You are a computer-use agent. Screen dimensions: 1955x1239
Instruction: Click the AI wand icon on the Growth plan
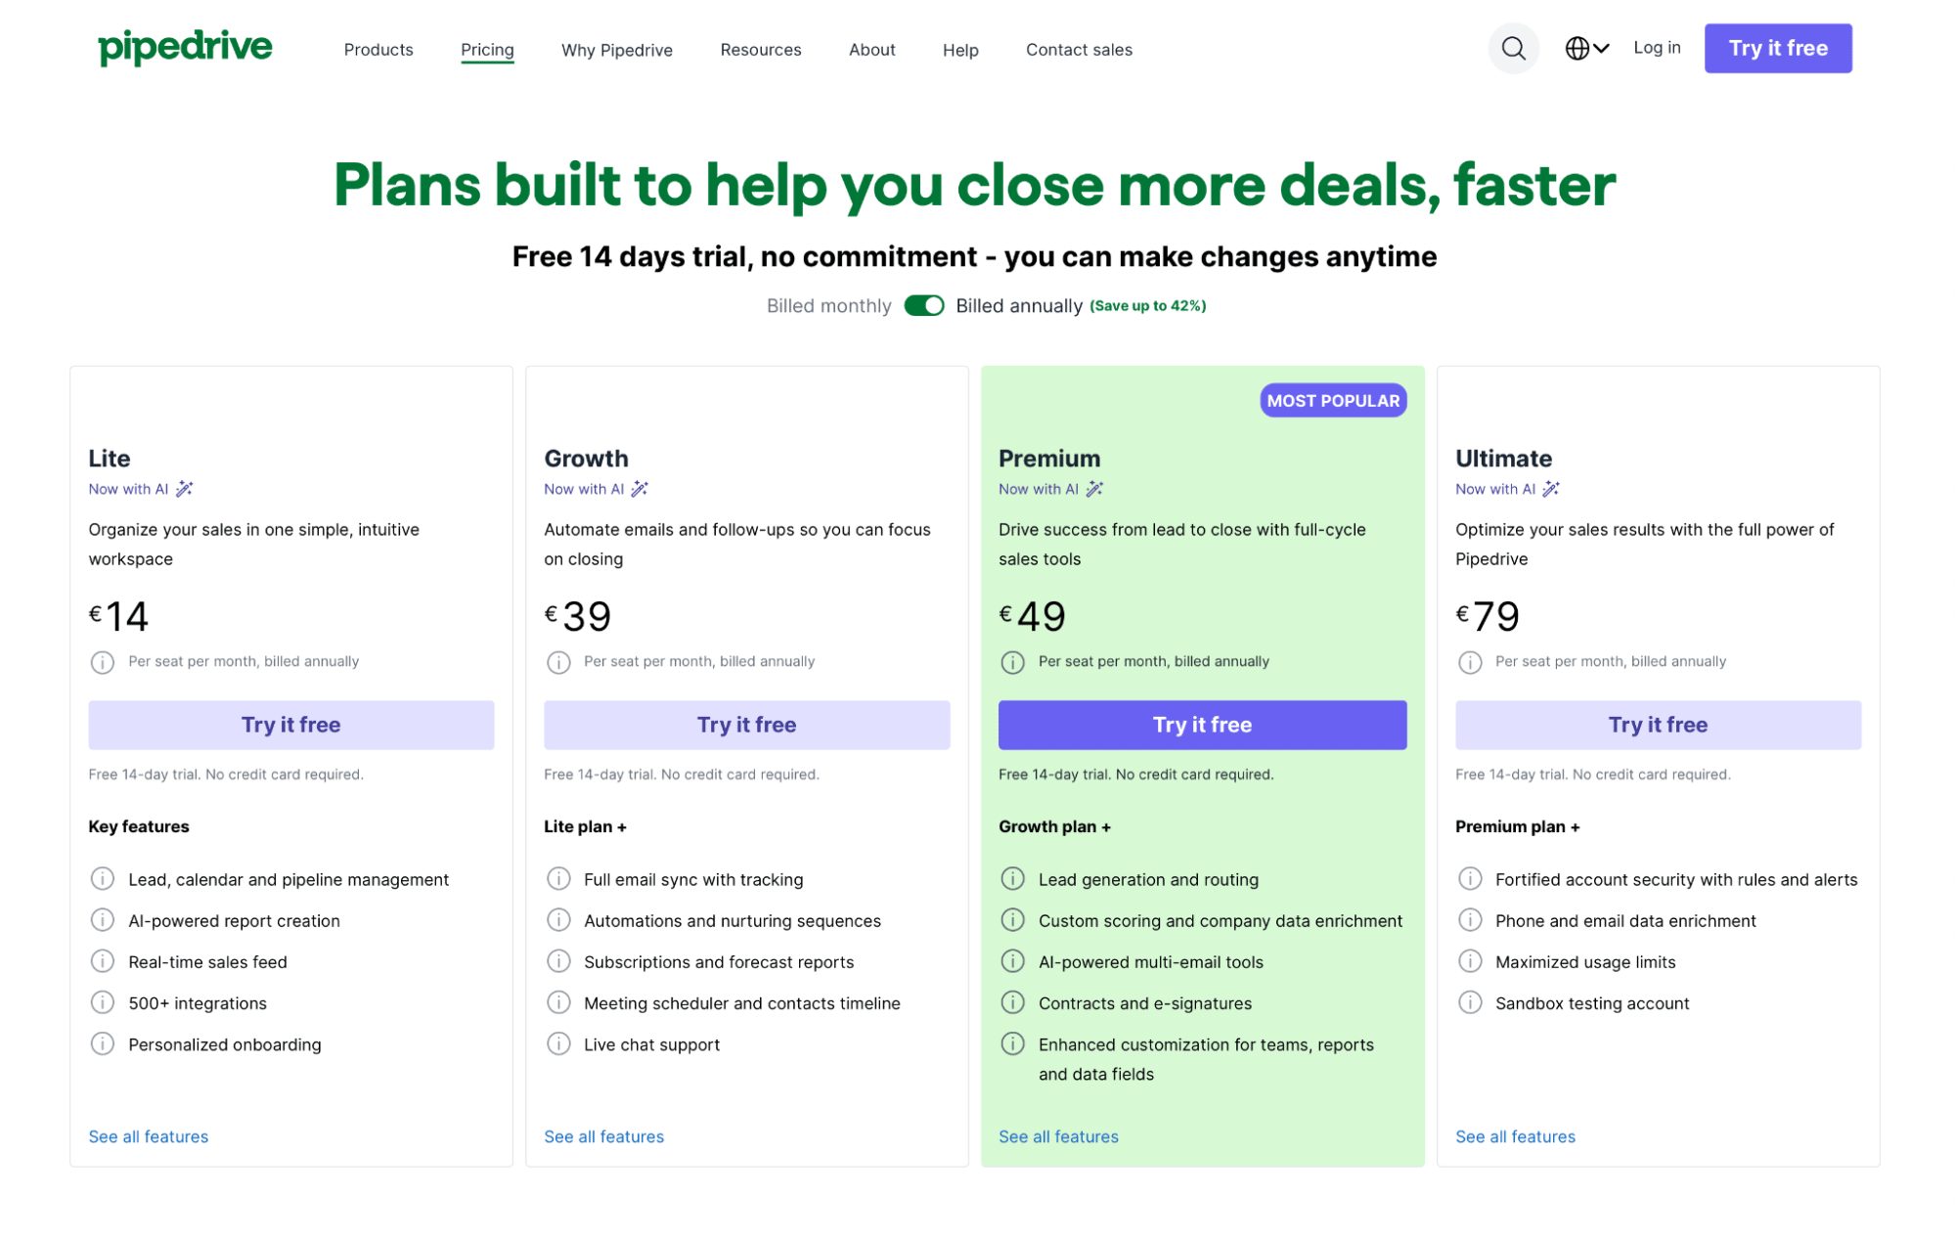[640, 488]
